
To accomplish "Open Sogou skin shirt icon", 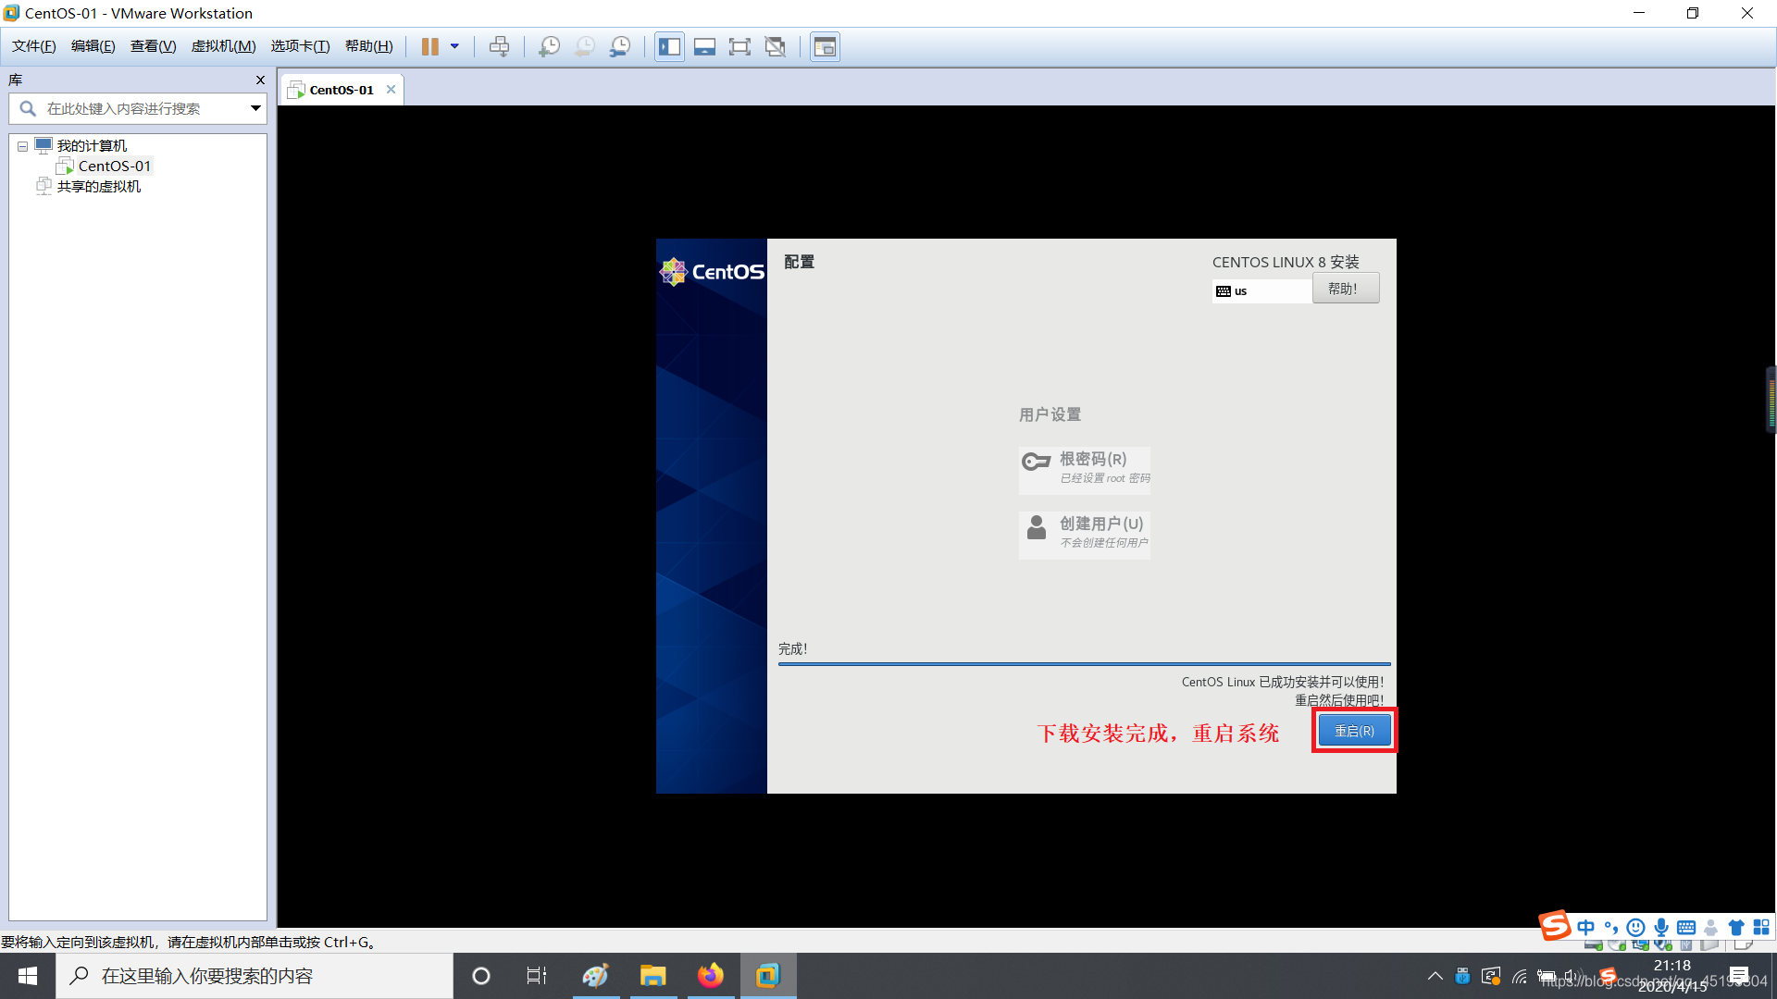I will [1736, 927].
